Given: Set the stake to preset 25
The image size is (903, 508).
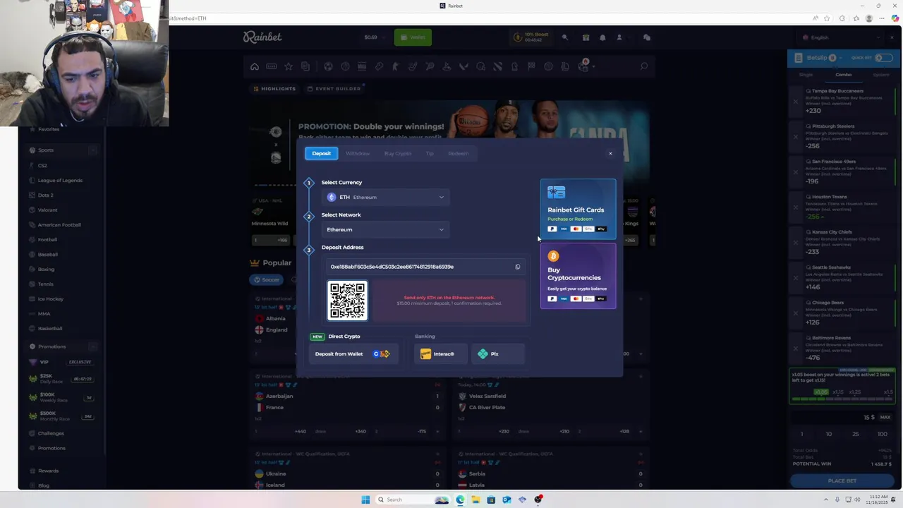Looking at the screenshot, I should pos(856,434).
